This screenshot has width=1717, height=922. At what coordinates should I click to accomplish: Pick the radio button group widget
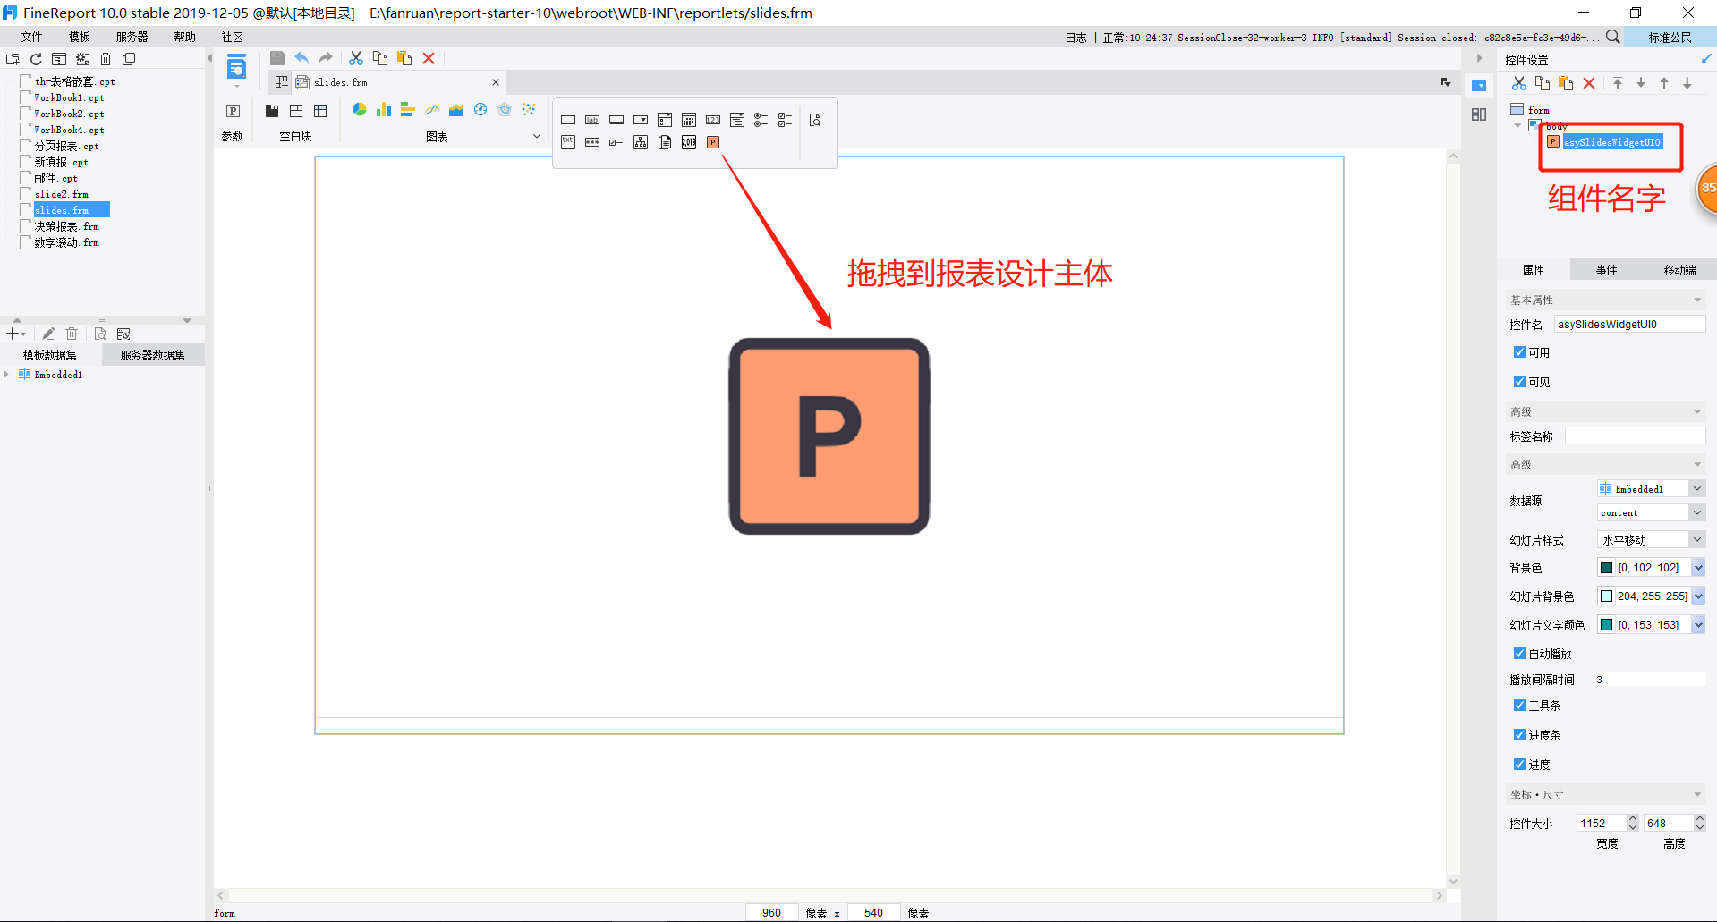(761, 120)
